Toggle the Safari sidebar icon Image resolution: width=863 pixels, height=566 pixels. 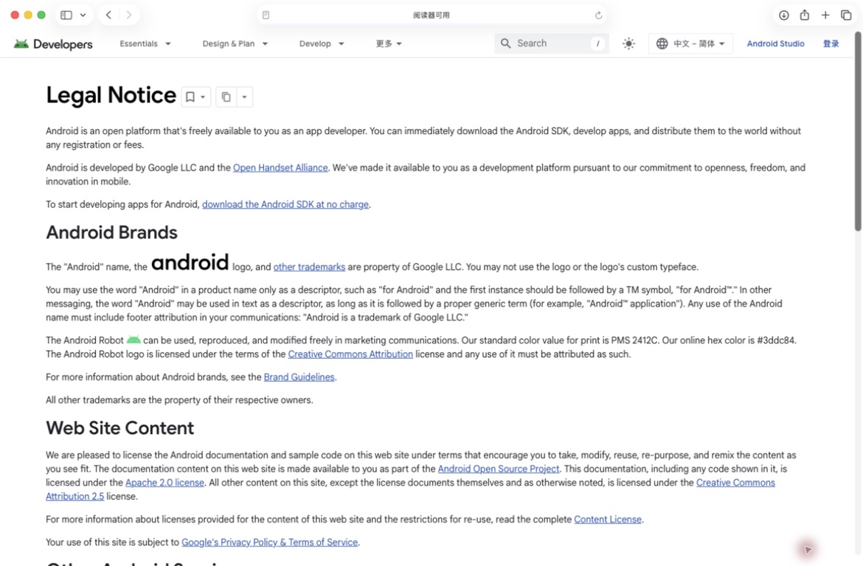coord(66,15)
